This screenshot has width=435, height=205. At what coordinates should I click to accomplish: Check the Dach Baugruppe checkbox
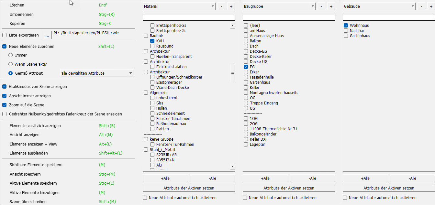[246, 46]
